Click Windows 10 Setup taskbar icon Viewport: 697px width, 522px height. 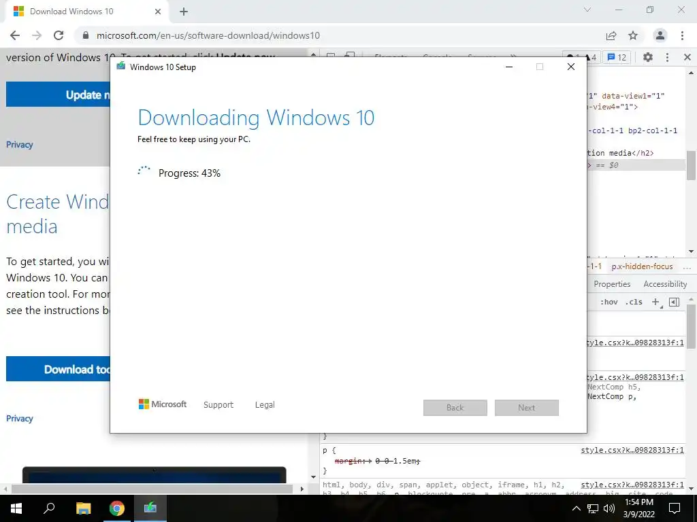(x=150, y=508)
